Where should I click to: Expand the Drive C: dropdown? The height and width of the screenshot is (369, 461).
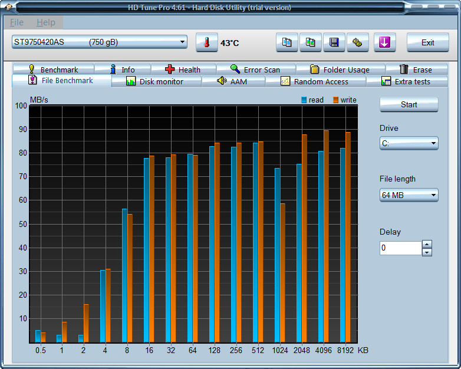point(409,143)
